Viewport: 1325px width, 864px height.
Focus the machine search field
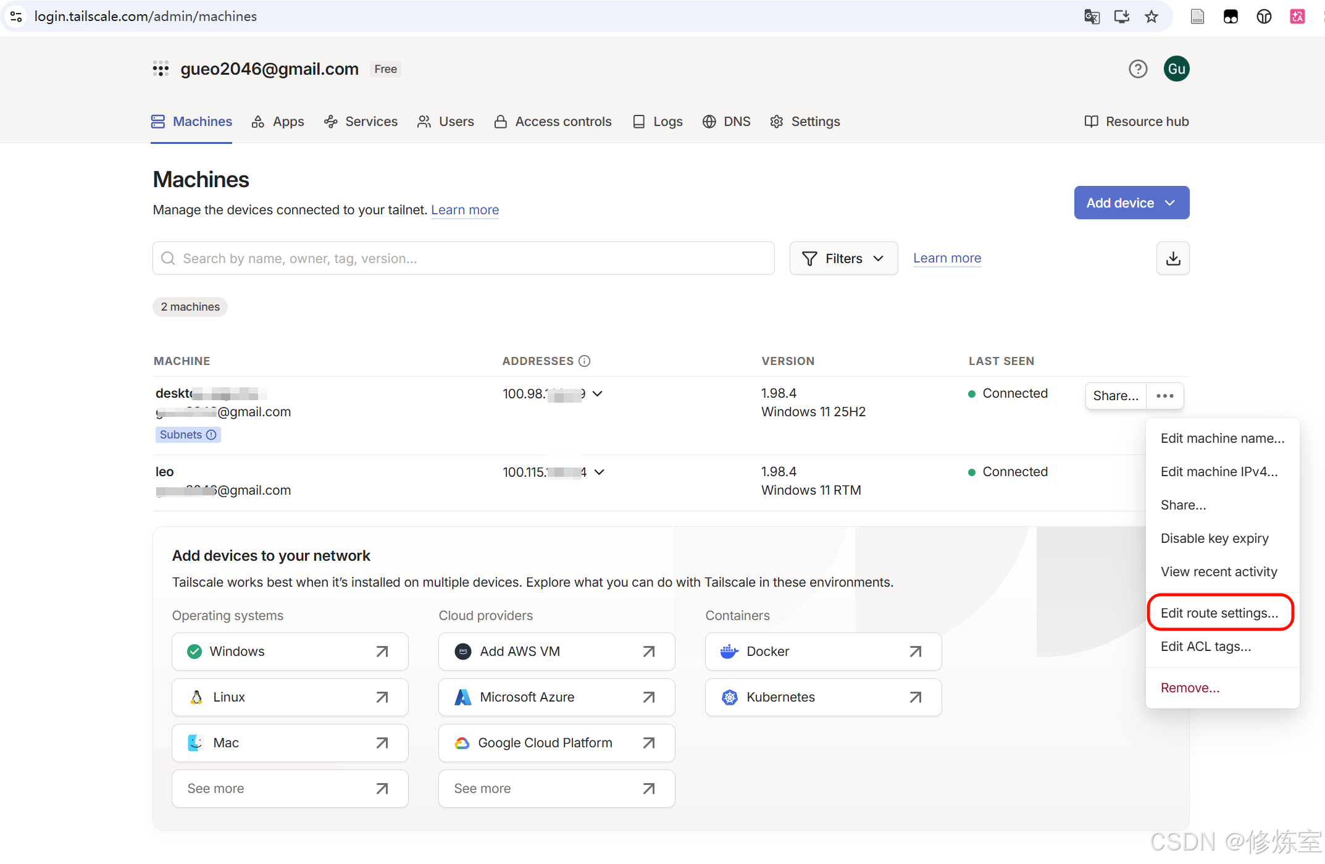(x=463, y=258)
